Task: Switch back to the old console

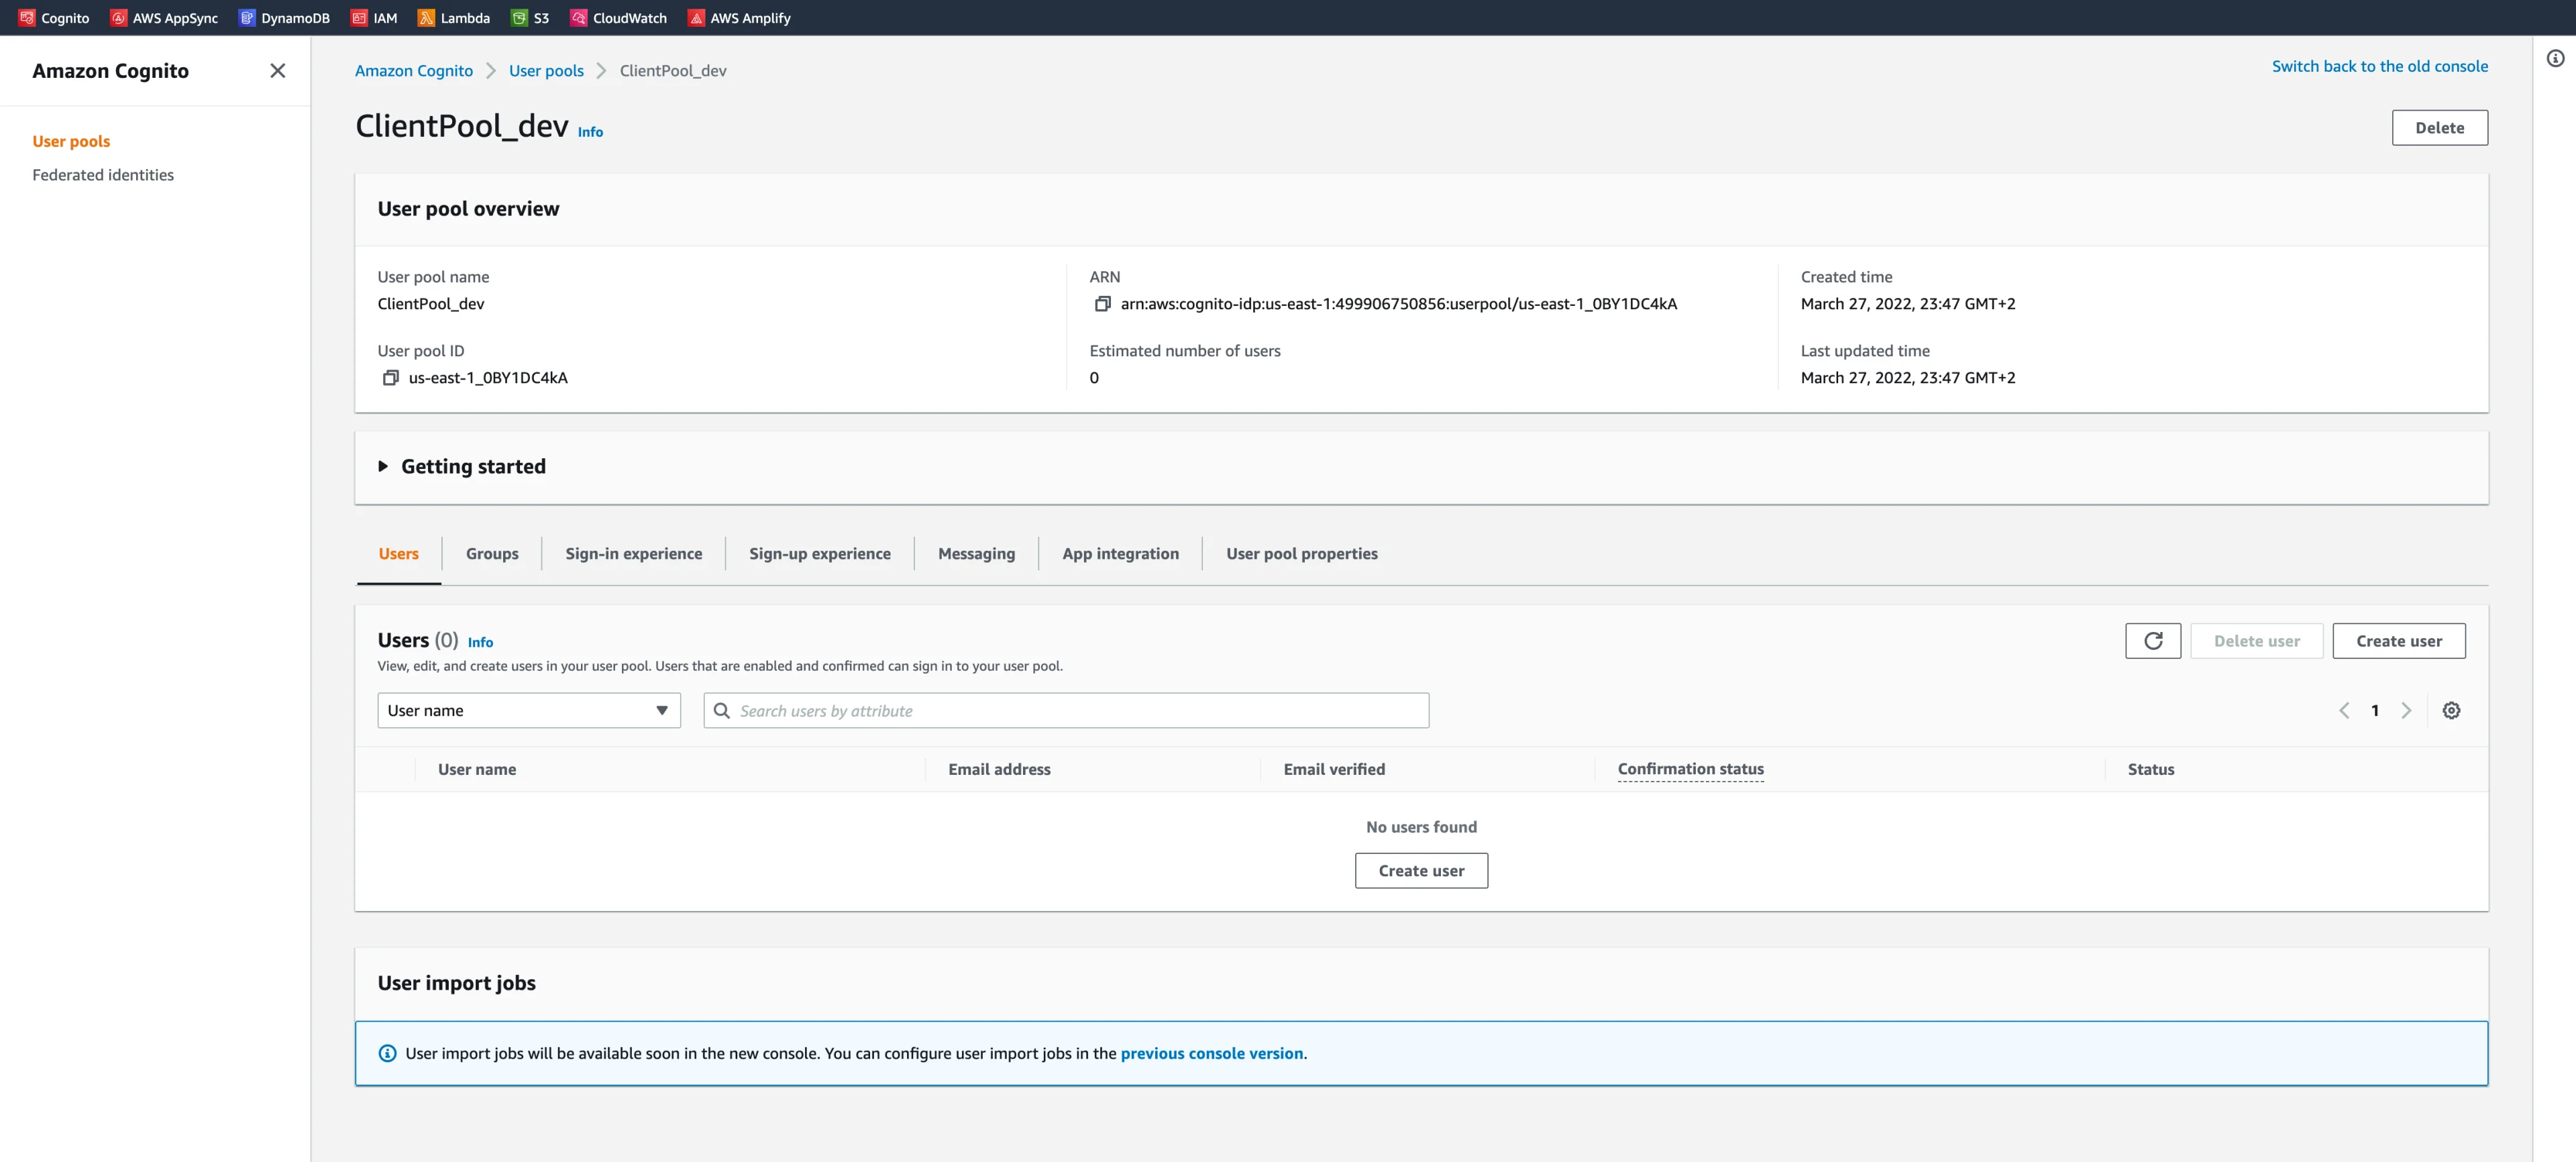Action: coord(2380,66)
